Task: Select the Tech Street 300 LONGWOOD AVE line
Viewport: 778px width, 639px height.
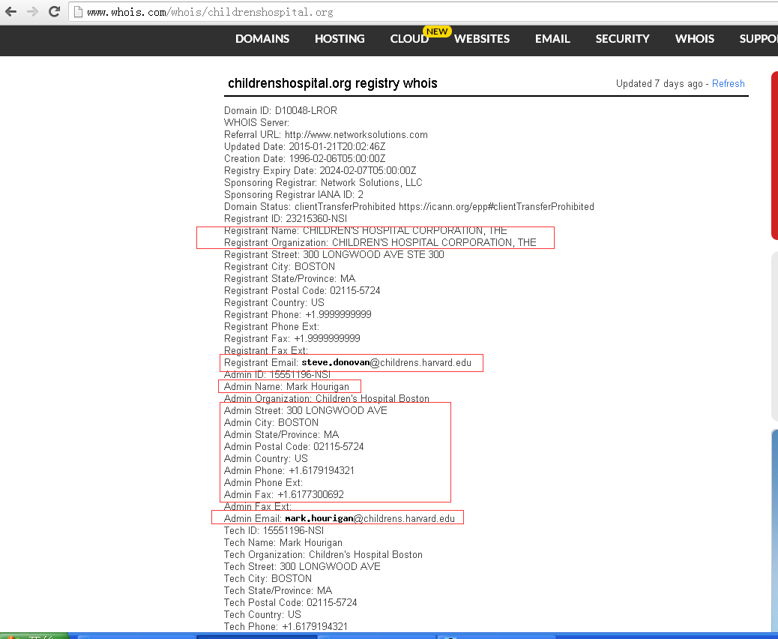Action: pyautogui.click(x=302, y=566)
